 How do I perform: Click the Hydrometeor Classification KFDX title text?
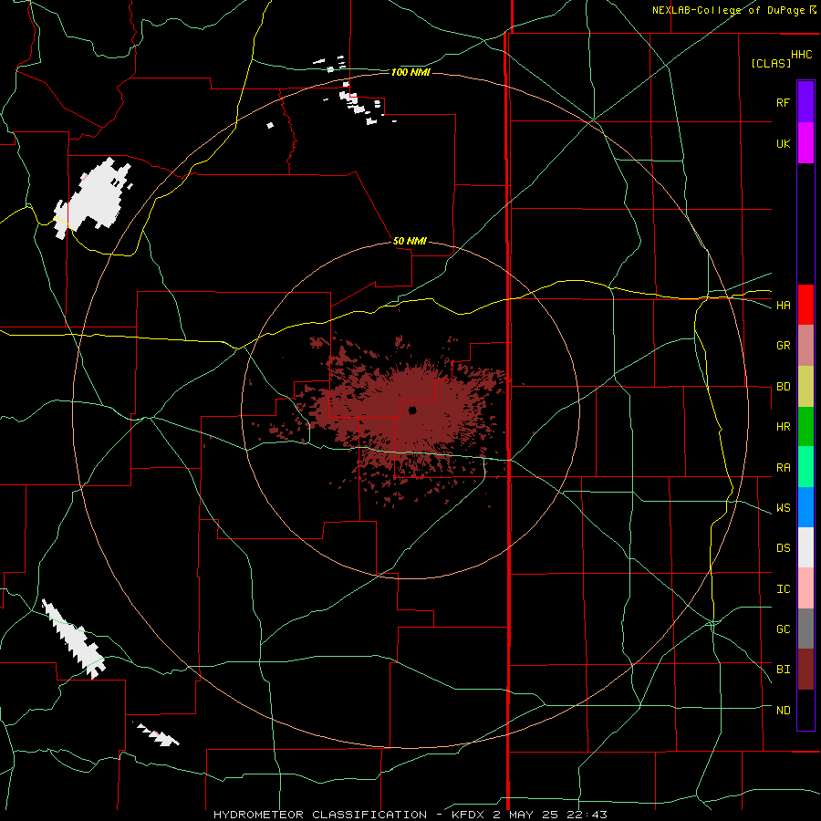point(410,815)
